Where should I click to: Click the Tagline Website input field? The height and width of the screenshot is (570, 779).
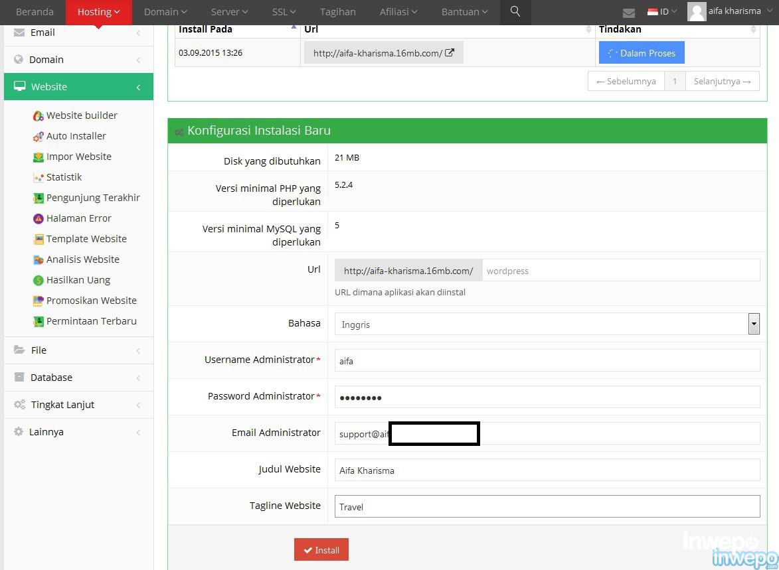tap(547, 507)
